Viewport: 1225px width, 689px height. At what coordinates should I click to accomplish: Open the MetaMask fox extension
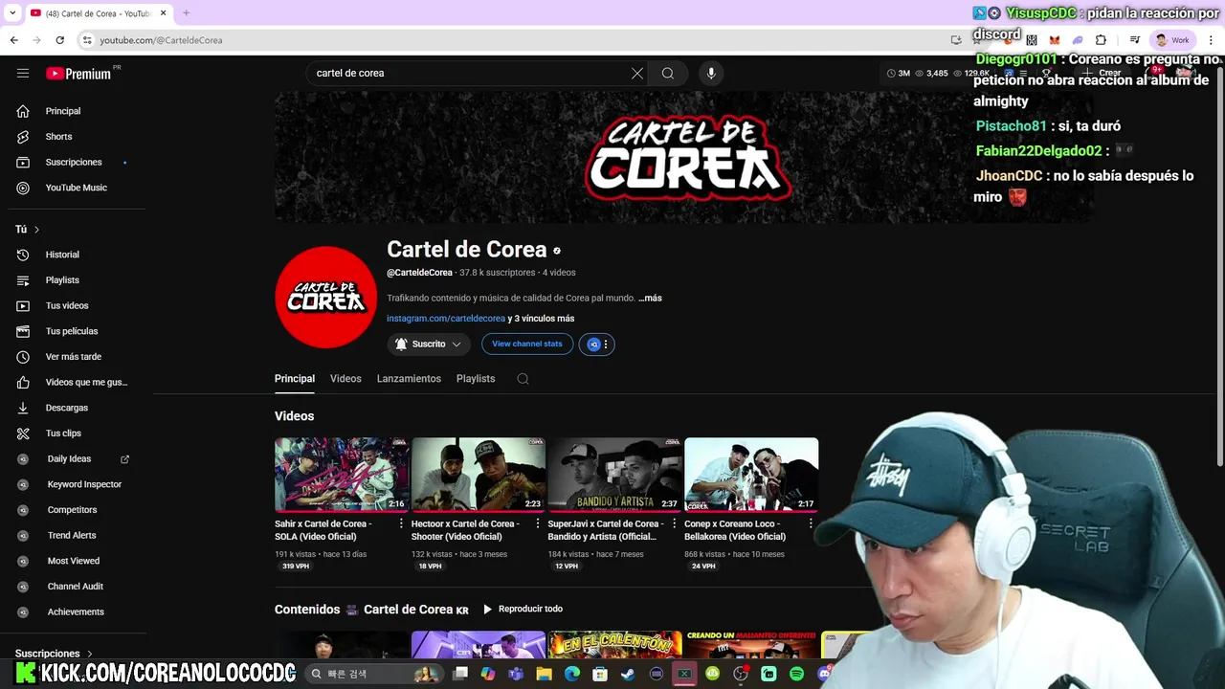tap(1055, 40)
